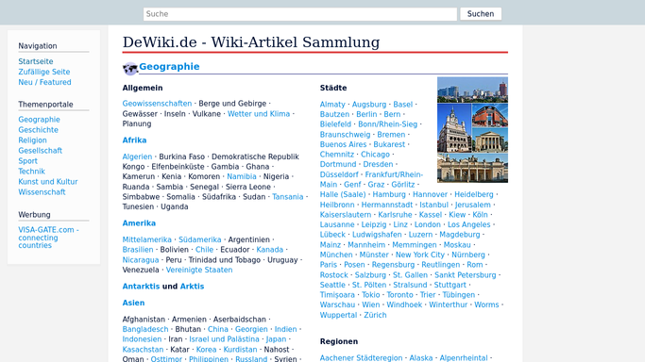Open Zufällige Seite link

coord(44,72)
